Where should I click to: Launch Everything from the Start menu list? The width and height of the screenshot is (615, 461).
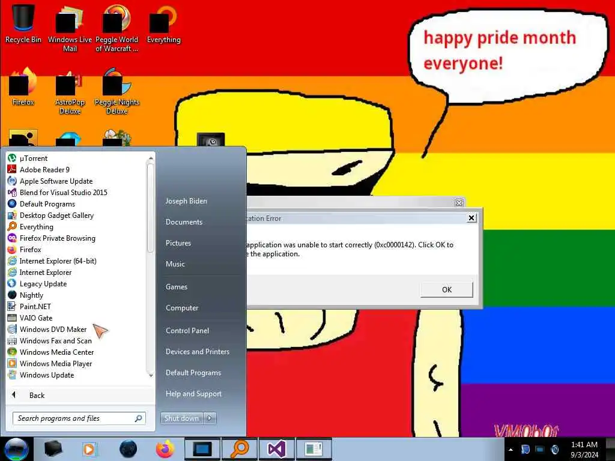click(x=76, y=226)
